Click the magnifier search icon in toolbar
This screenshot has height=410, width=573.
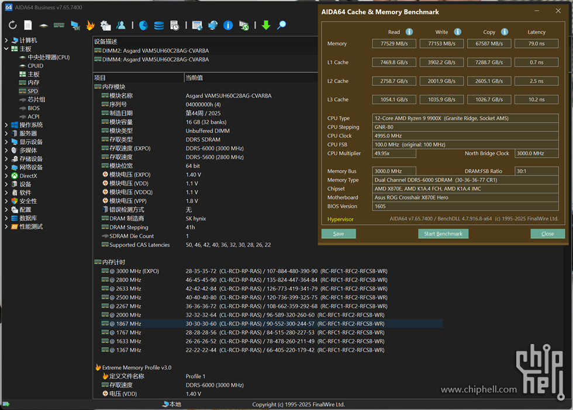pyautogui.click(x=281, y=25)
